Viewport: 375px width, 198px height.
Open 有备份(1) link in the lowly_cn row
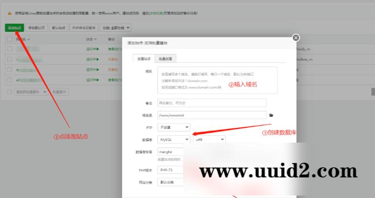[x=115, y=49]
